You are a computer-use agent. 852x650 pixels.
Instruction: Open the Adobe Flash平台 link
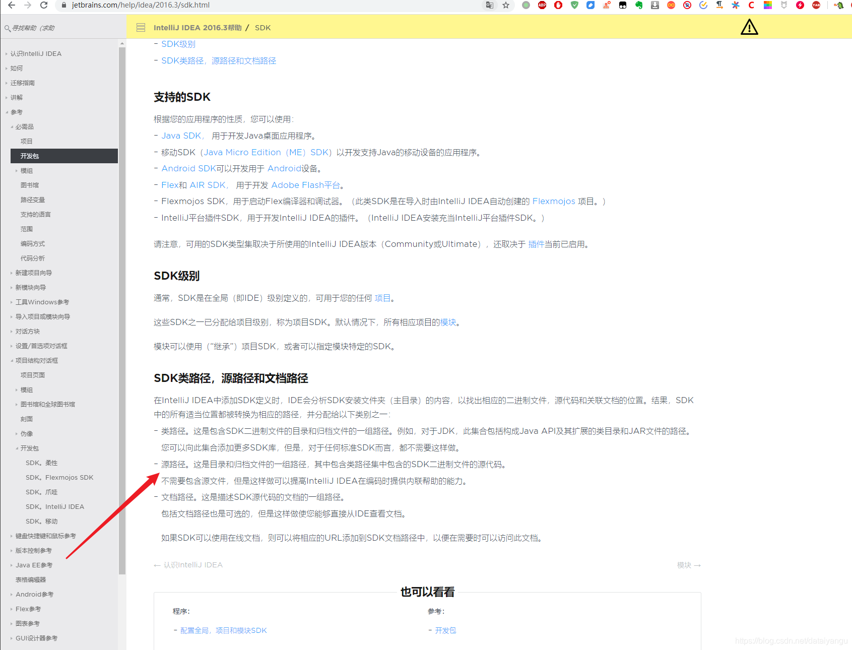click(306, 185)
